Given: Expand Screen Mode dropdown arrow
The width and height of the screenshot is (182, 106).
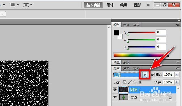Looking at the screenshot, I should (x=31, y=5).
